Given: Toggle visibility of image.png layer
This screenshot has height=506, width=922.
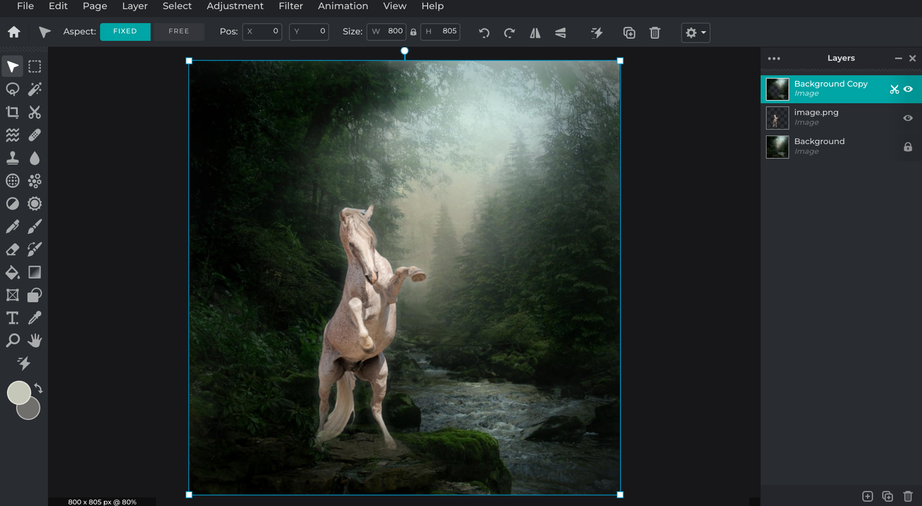Looking at the screenshot, I should click(908, 118).
